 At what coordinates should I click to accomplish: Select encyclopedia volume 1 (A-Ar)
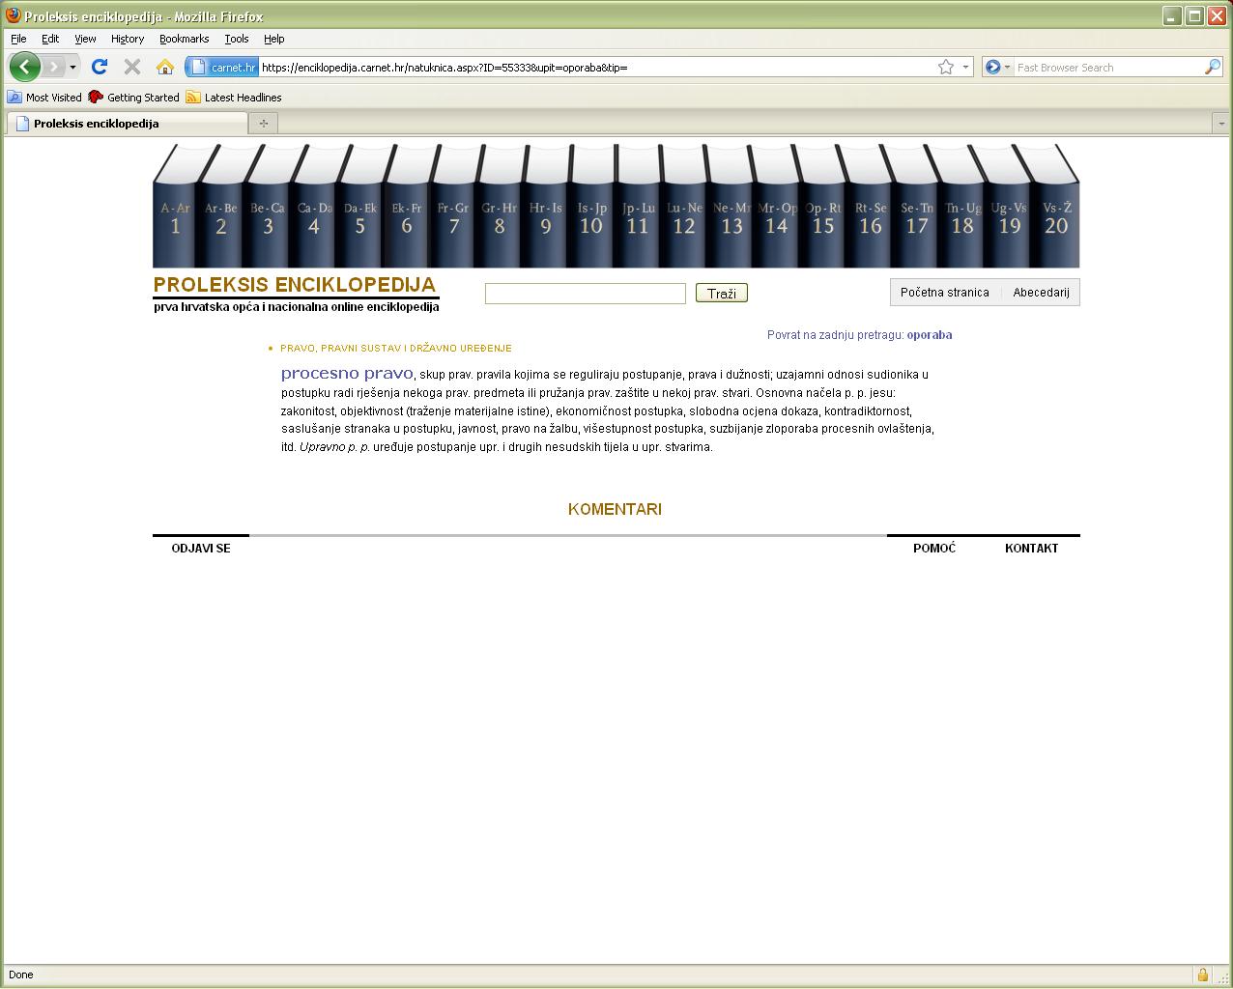click(176, 206)
